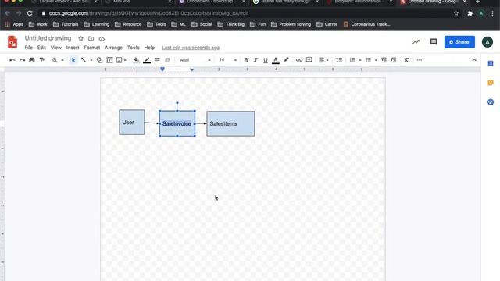Open the More toolbar options ellipsis

click(x=420, y=60)
